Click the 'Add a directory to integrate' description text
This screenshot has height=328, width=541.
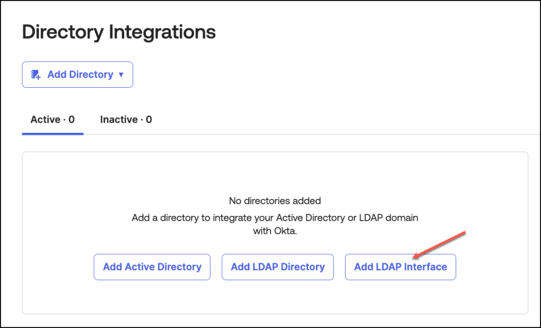(275, 217)
